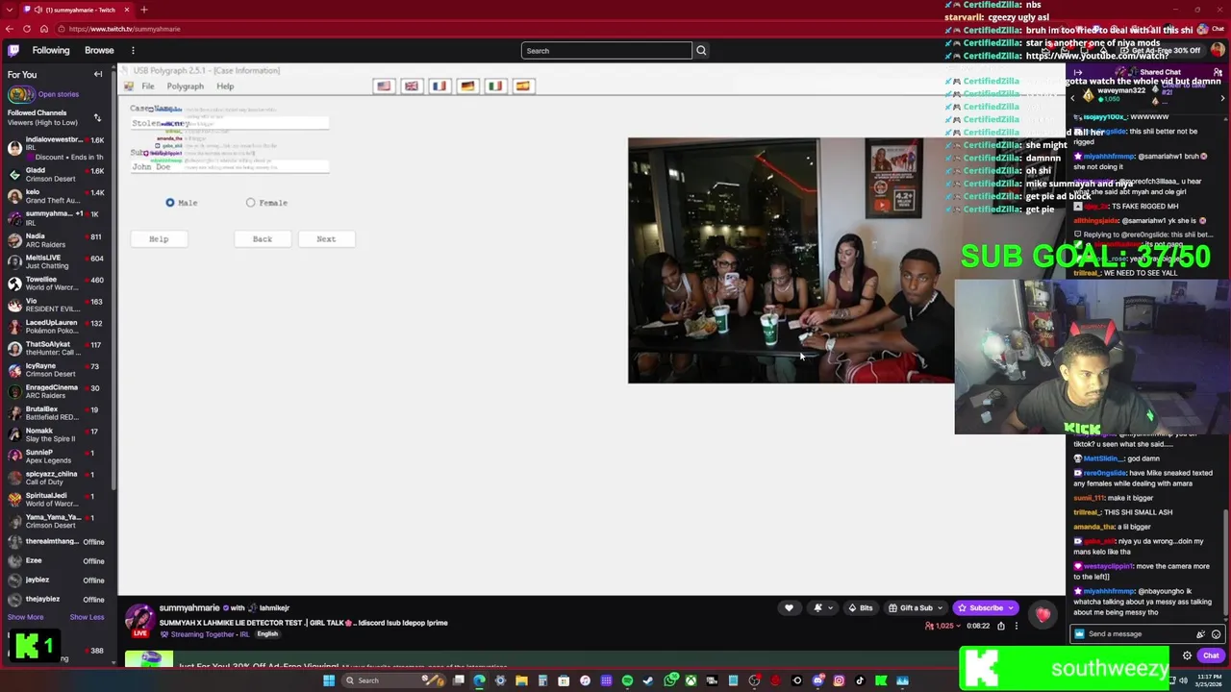
Task: Switch to the summyahmarie Twitch browser tab
Action: click(x=76, y=10)
